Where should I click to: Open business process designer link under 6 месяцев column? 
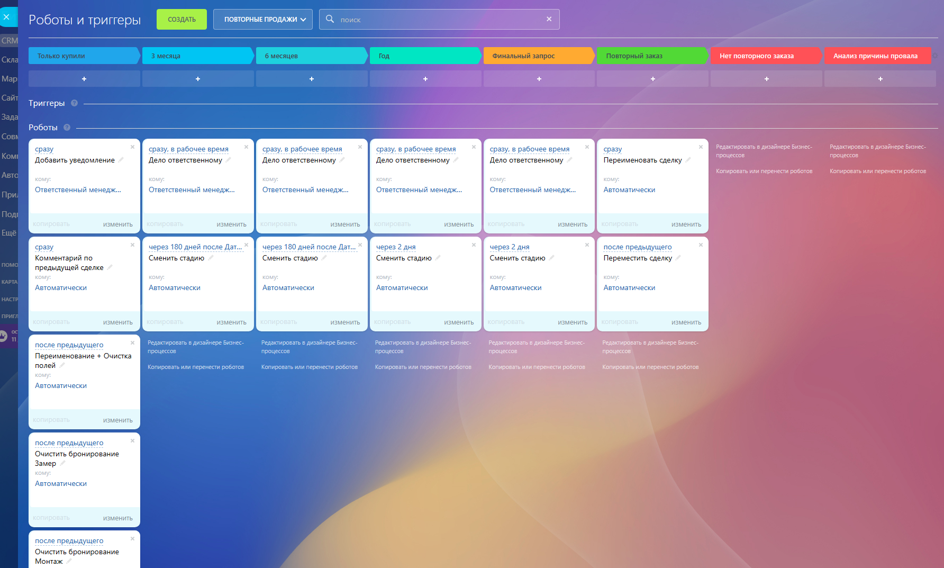pos(310,347)
